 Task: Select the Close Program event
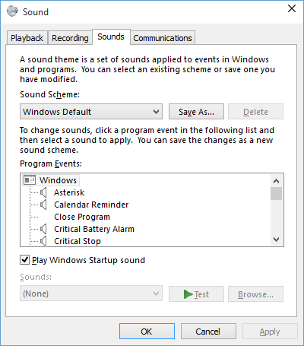point(82,217)
